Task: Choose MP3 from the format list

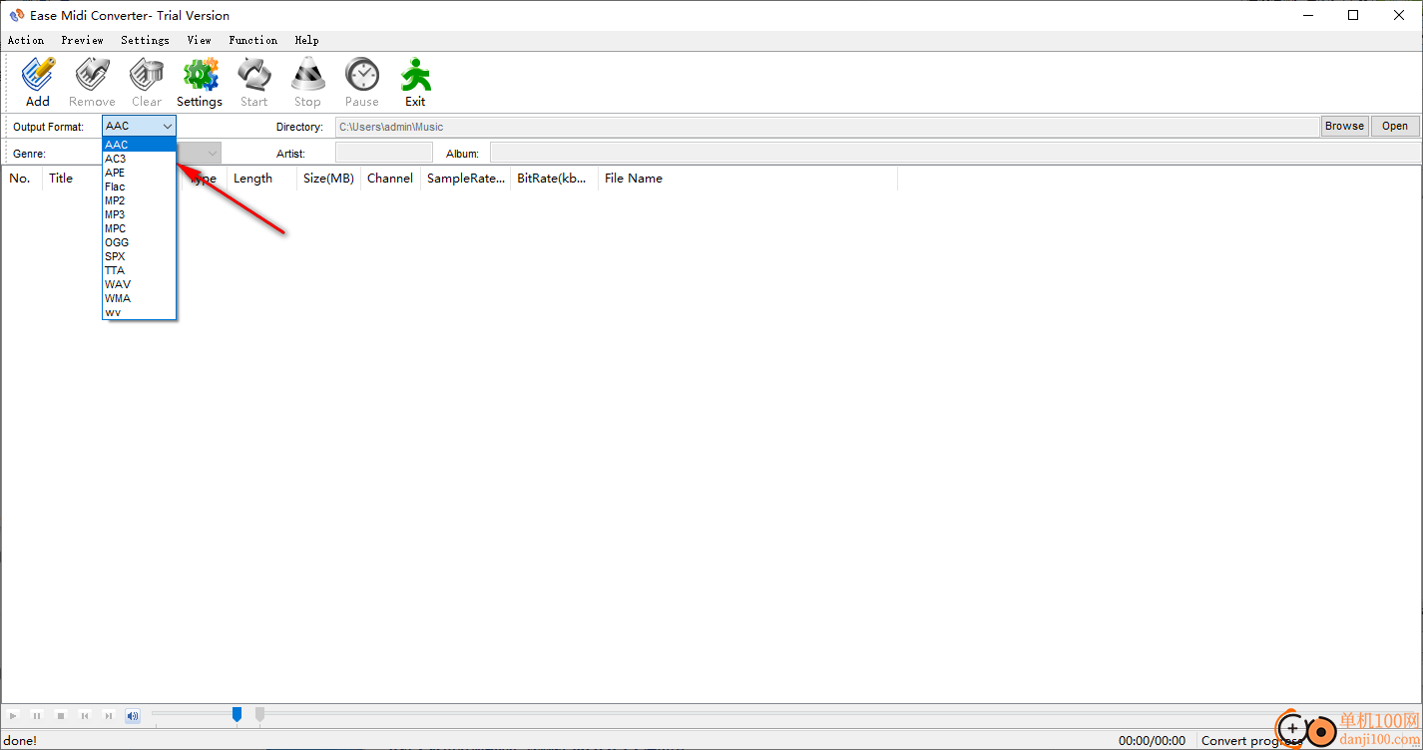Action: (x=139, y=214)
